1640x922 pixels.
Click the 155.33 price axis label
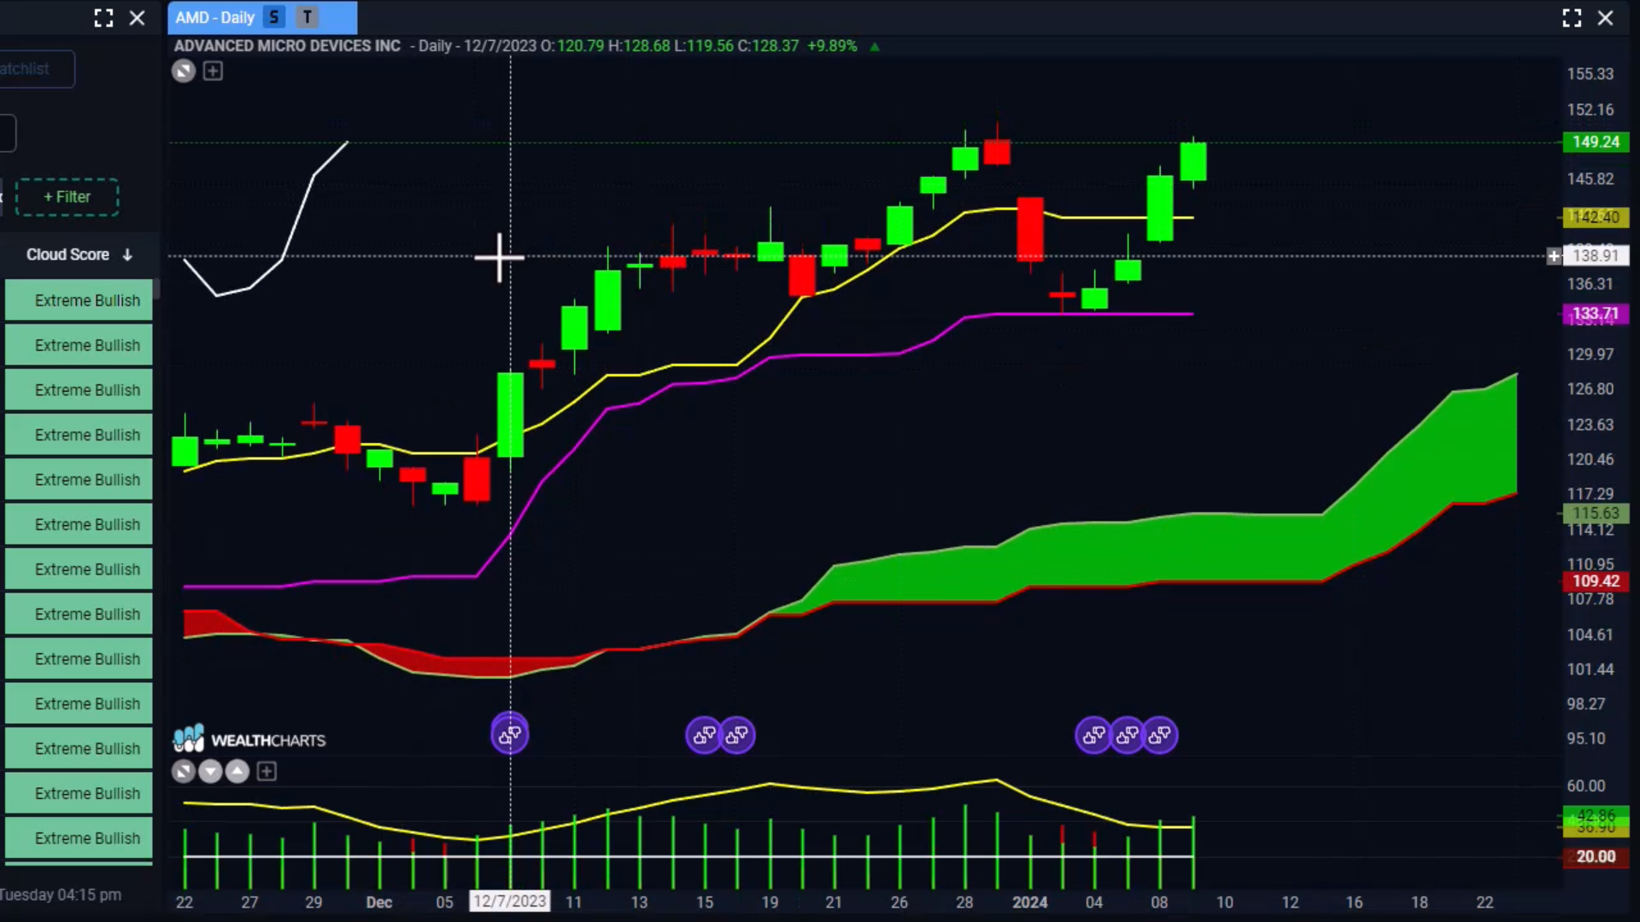click(x=1590, y=74)
